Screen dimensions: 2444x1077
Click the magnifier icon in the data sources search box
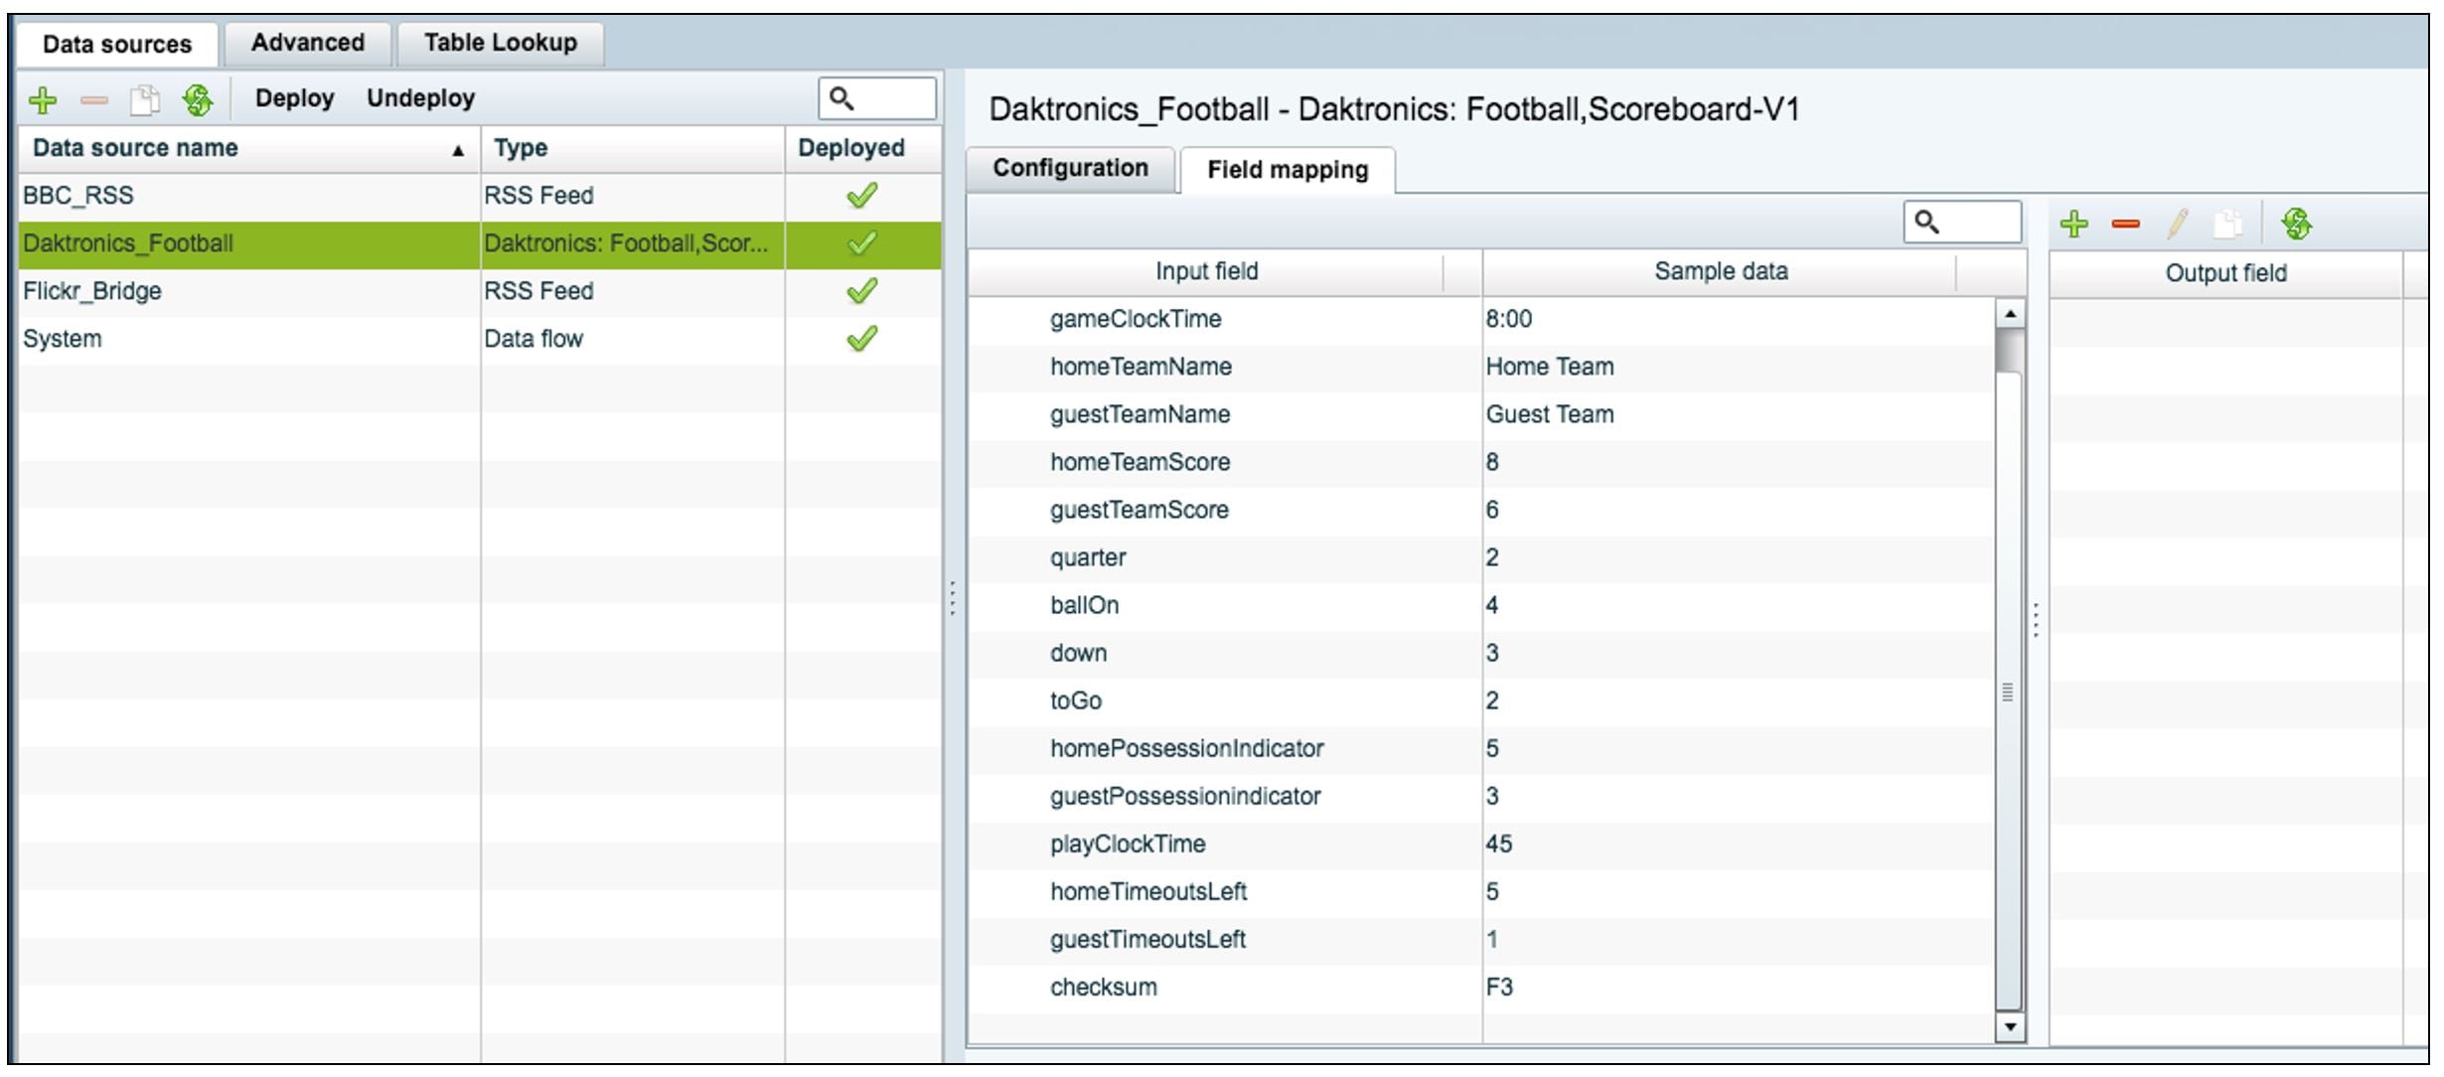pyautogui.click(x=841, y=98)
